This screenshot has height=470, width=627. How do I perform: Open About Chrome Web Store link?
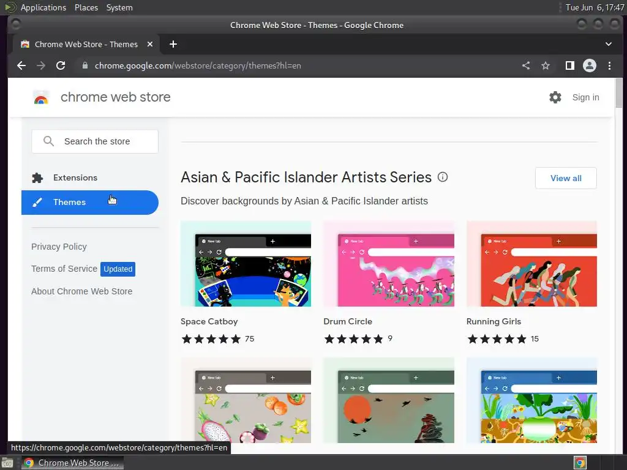coord(81,291)
